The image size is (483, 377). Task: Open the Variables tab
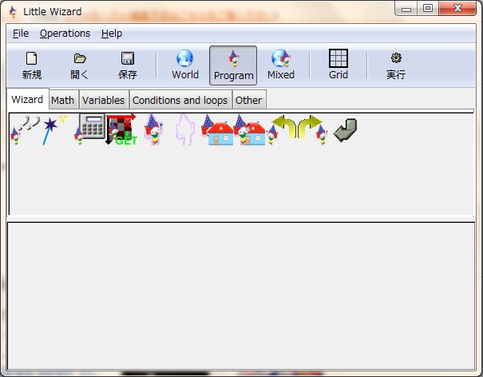click(x=104, y=100)
